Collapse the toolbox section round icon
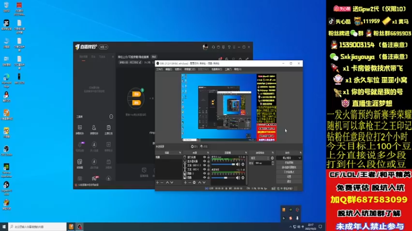This screenshot has height=231, width=412. [x=111, y=117]
